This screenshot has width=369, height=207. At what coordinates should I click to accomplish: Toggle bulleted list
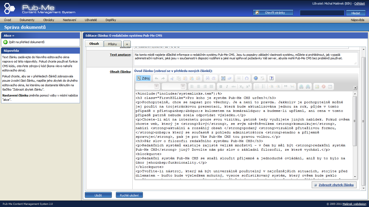pos(264,86)
